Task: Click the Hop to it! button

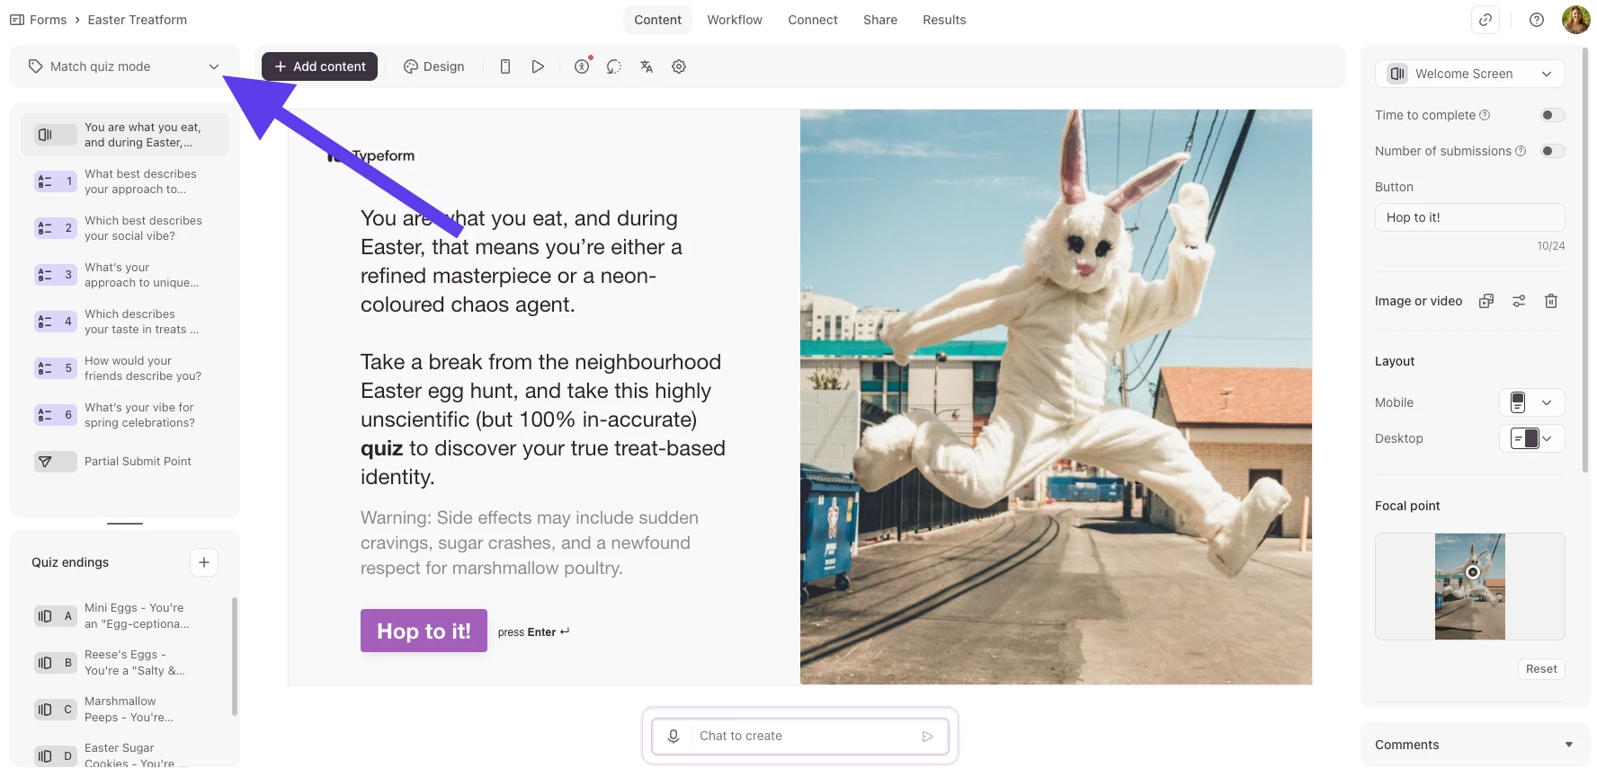Action: click(x=424, y=631)
